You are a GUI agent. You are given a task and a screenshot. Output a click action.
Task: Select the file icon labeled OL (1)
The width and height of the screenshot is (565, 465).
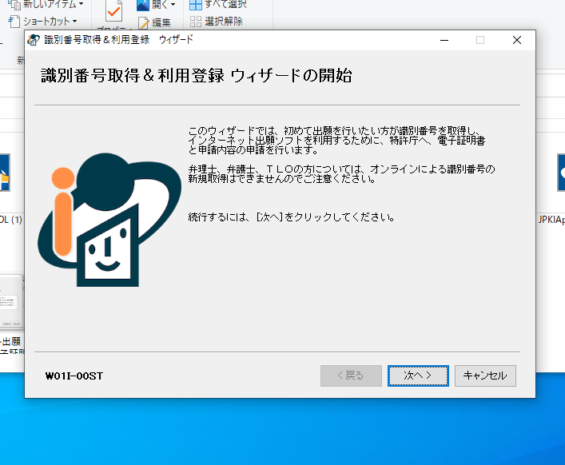tap(5, 172)
